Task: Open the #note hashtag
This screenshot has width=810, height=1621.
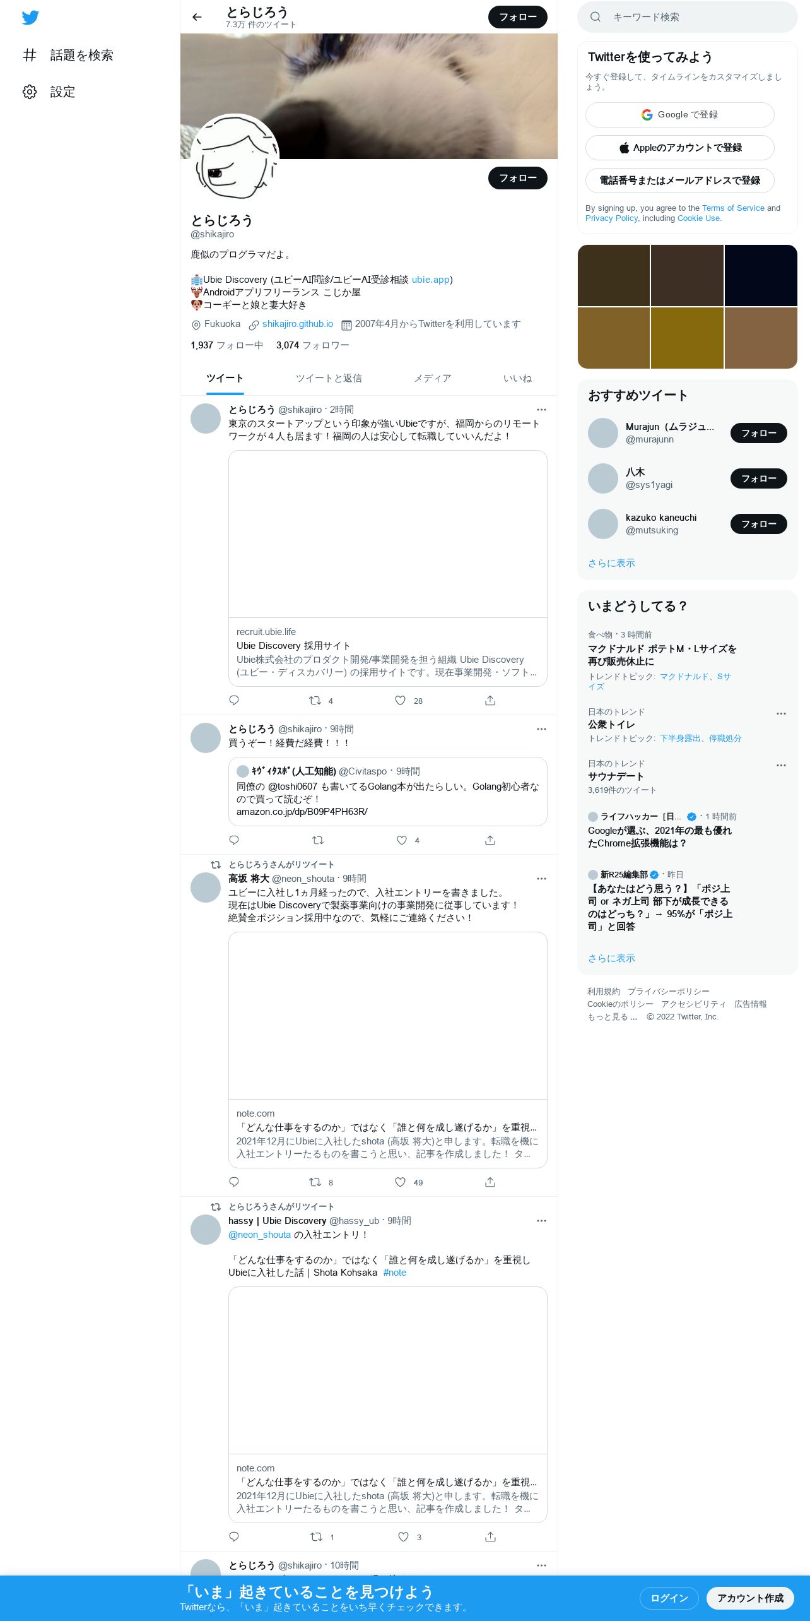Action: coord(395,1273)
